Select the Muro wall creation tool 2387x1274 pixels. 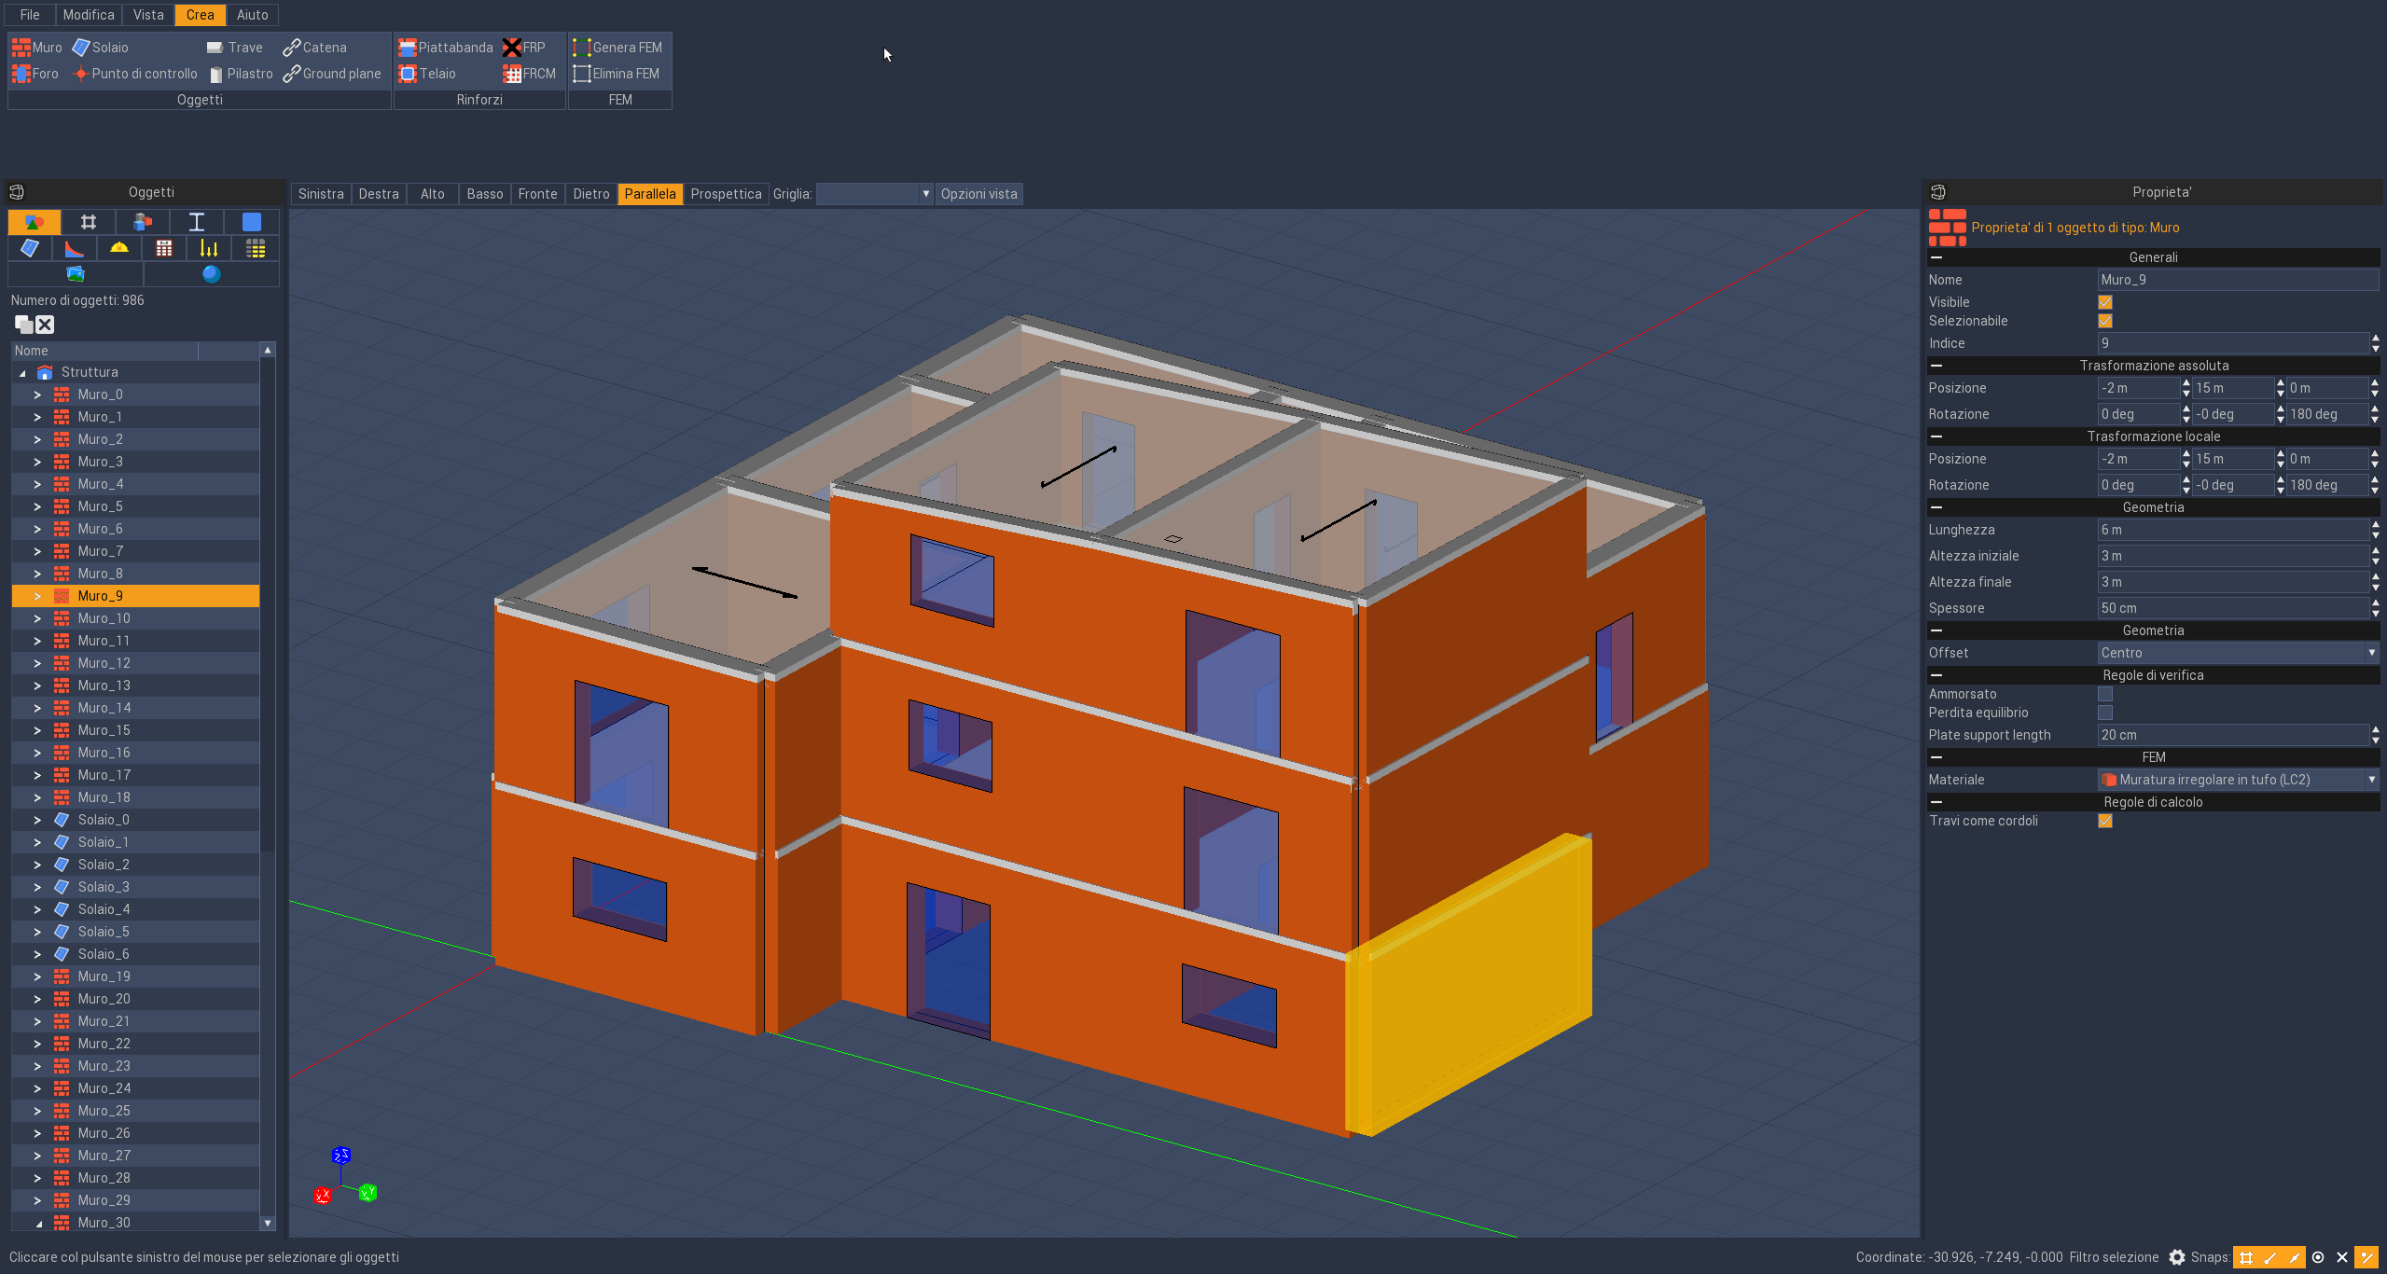pyautogui.click(x=37, y=48)
